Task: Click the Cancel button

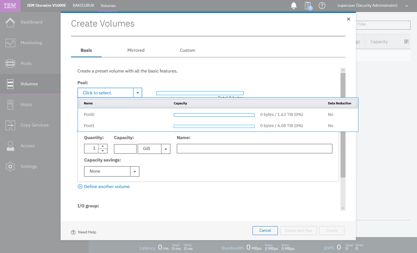Action: point(265,231)
